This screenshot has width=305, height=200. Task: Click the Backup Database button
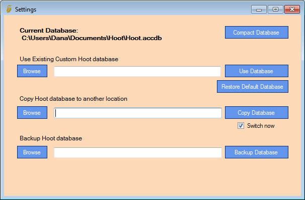(x=257, y=152)
